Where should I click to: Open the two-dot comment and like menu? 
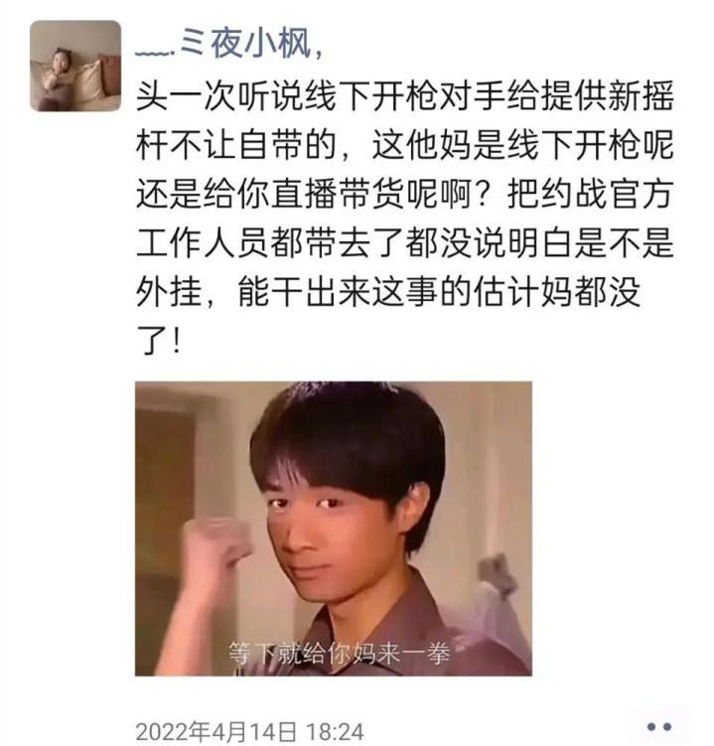(659, 727)
